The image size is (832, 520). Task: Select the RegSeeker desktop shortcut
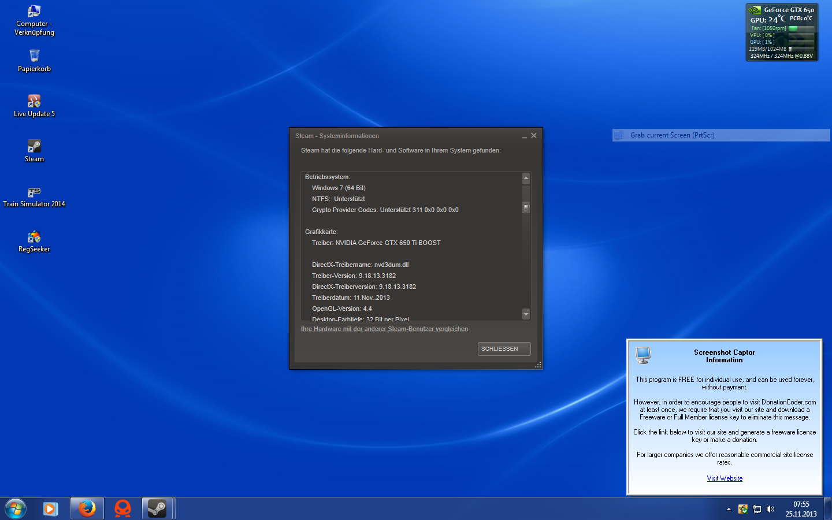pyautogui.click(x=34, y=241)
